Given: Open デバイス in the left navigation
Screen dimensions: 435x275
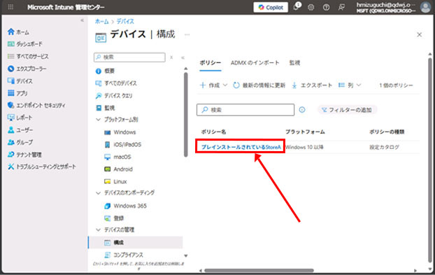Looking at the screenshot, I should [x=20, y=81].
